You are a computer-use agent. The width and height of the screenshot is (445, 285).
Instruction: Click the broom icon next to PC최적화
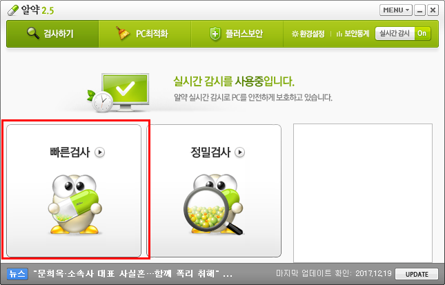(x=123, y=33)
